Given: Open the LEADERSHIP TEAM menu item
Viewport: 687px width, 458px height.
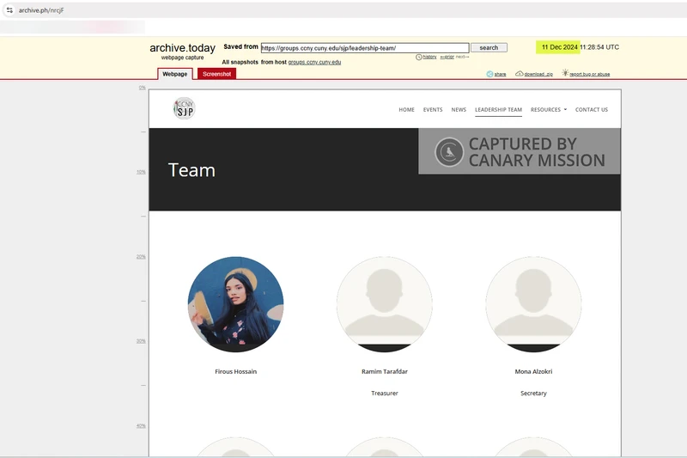Looking at the screenshot, I should point(499,110).
